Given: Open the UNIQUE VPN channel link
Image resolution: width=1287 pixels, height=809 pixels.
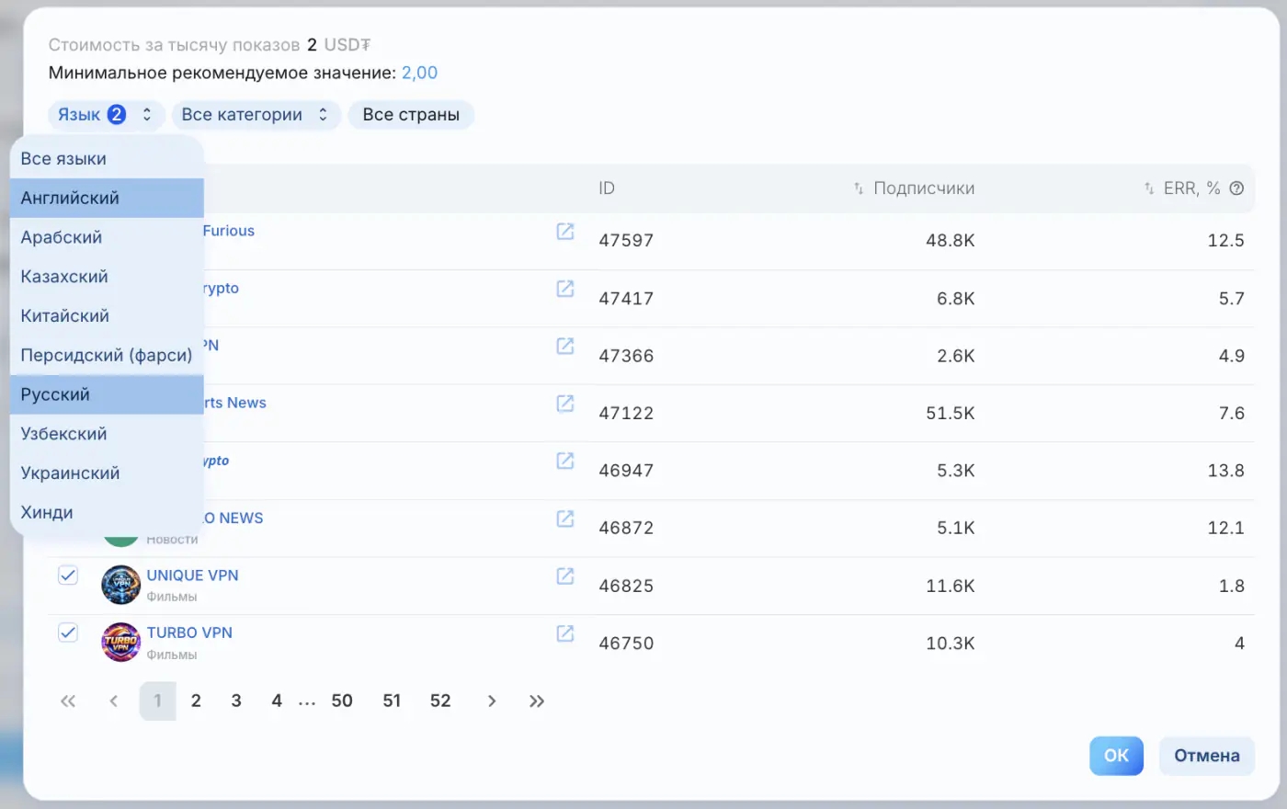Looking at the screenshot, I should coord(192,575).
